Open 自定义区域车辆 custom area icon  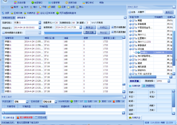pos(38,13)
